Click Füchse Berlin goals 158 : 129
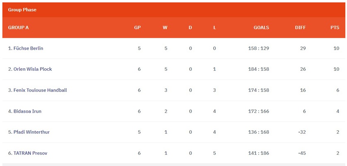 coord(259,48)
